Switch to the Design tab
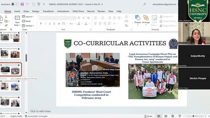The height and width of the screenshot is (118, 210). pyautogui.click(x=36, y=11)
